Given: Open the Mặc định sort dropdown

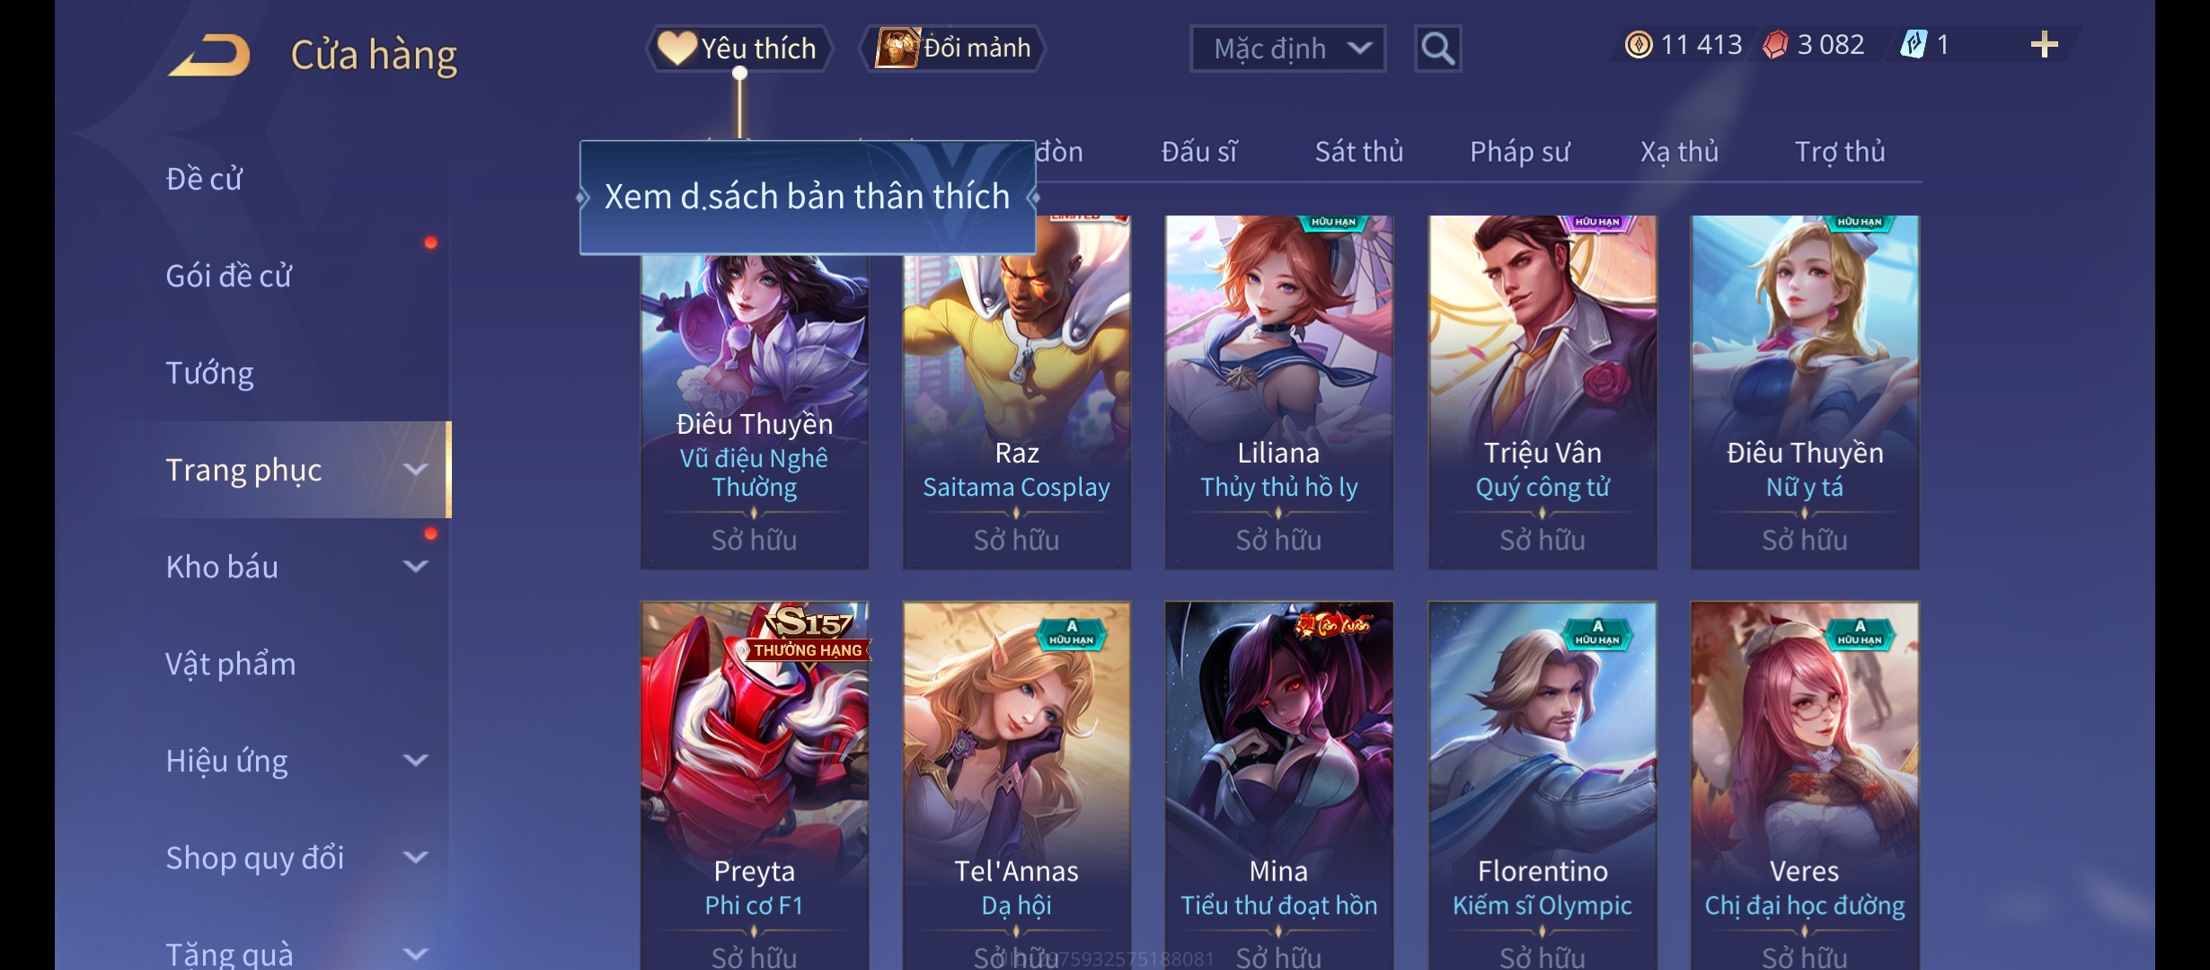Looking at the screenshot, I should click(1287, 48).
